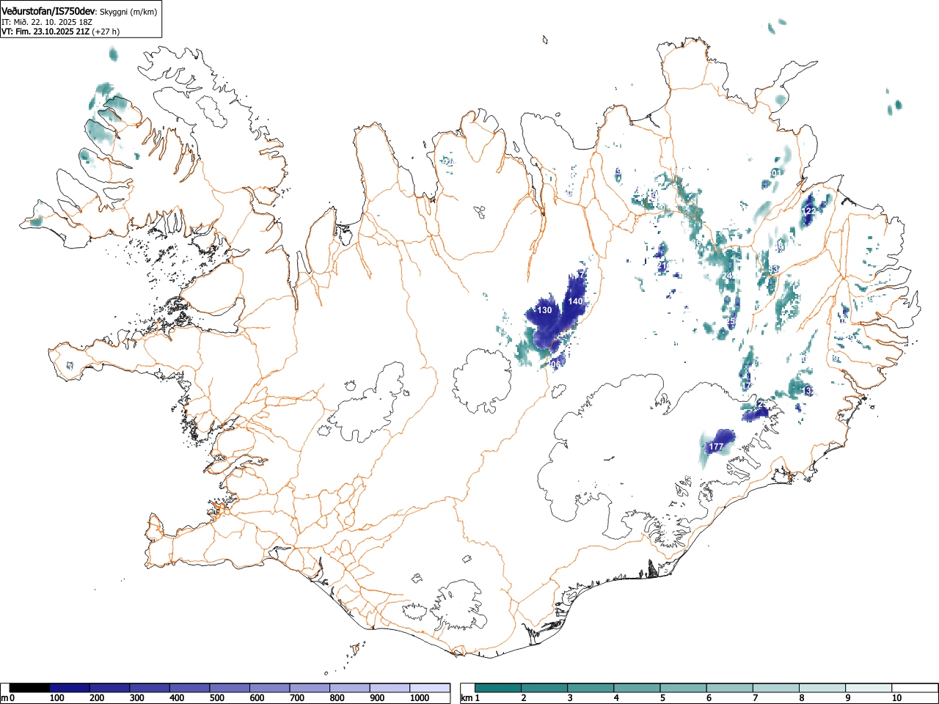Click the '122' visibility value in the east
This screenshot has height=704, width=939.
click(808, 210)
